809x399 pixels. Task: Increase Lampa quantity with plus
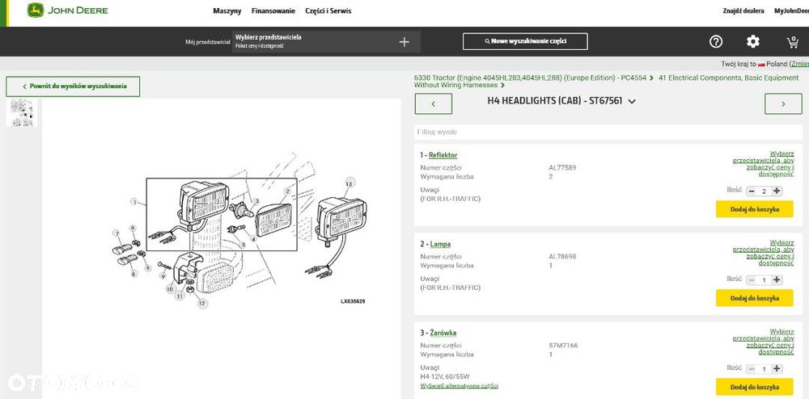tap(777, 280)
